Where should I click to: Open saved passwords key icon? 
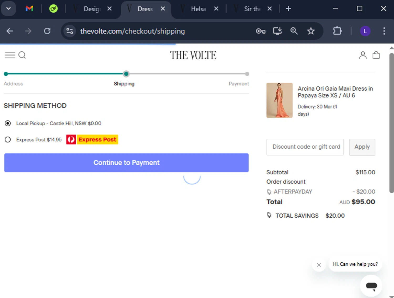(261, 31)
